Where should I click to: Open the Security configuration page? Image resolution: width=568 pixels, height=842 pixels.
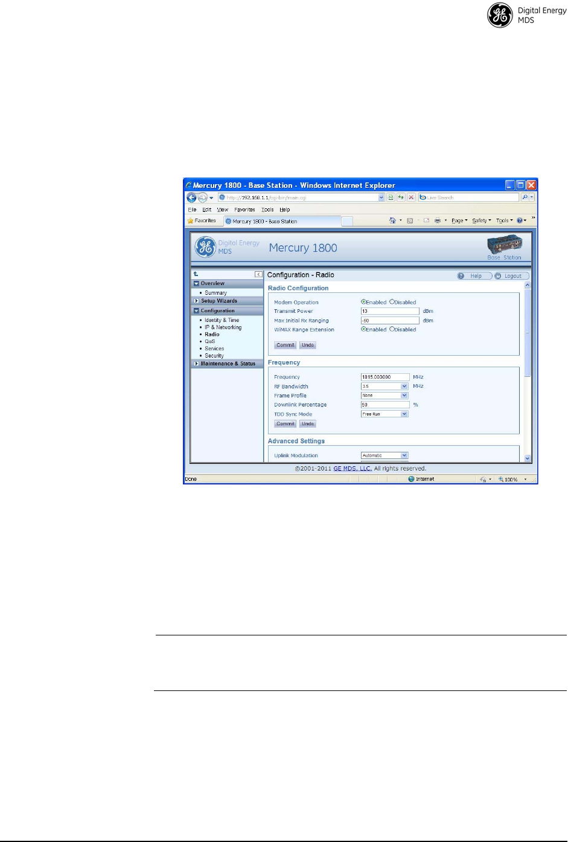214,356
